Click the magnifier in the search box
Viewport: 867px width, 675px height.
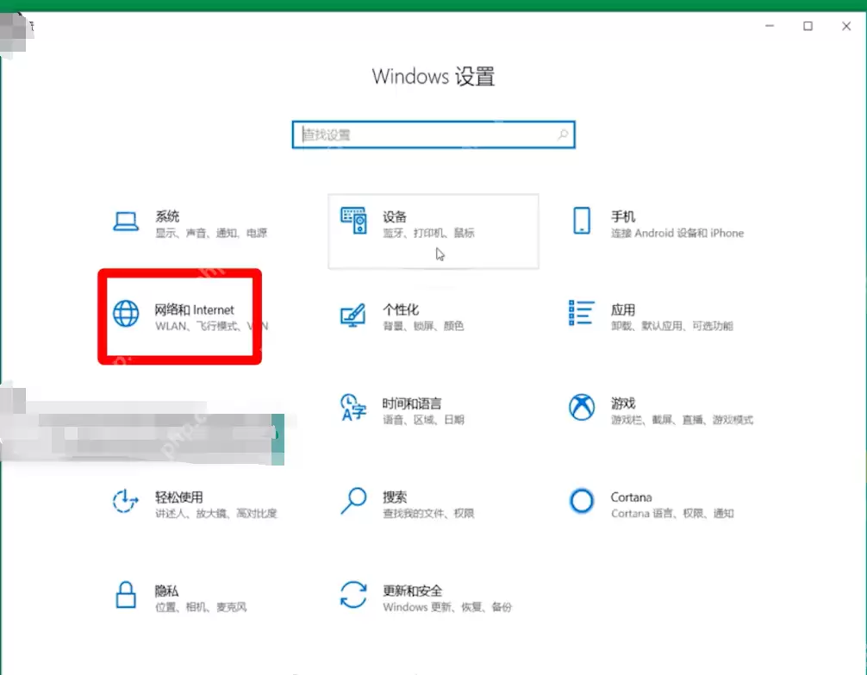[561, 134]
